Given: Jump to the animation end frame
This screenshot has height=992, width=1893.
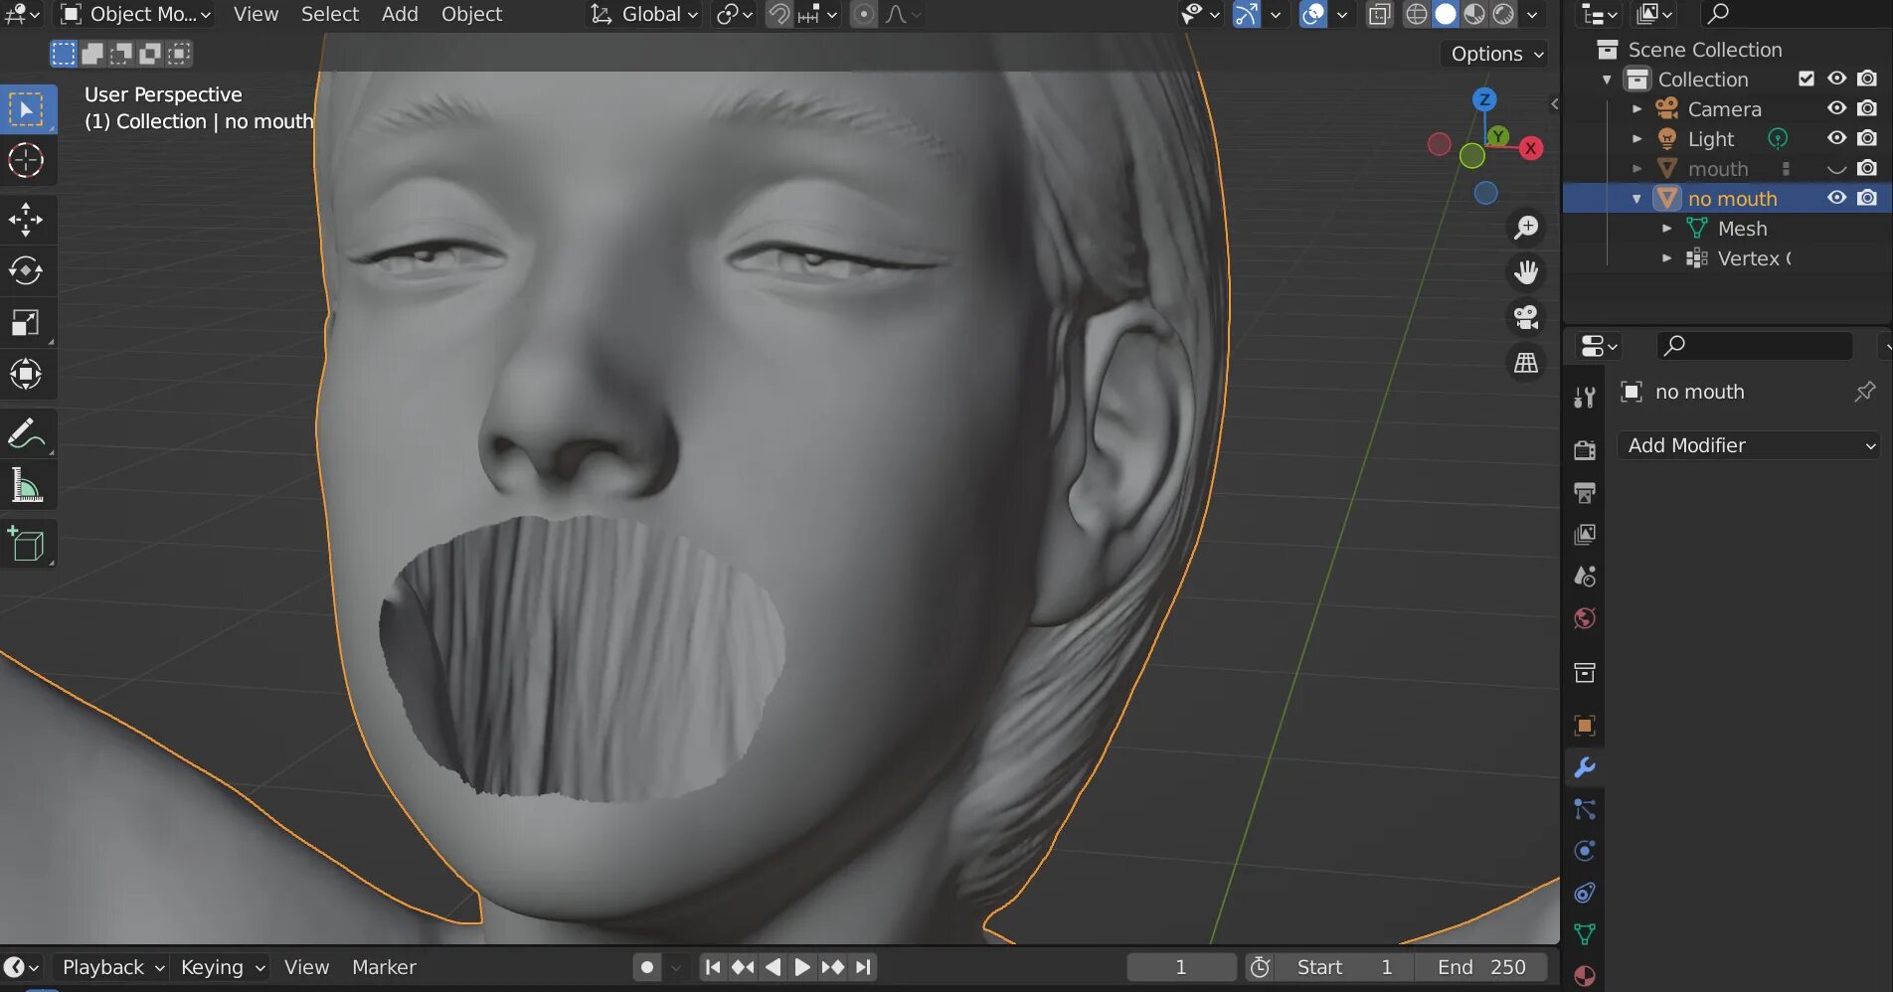Looking at the screenshot, I should click(x=863, y=967).
